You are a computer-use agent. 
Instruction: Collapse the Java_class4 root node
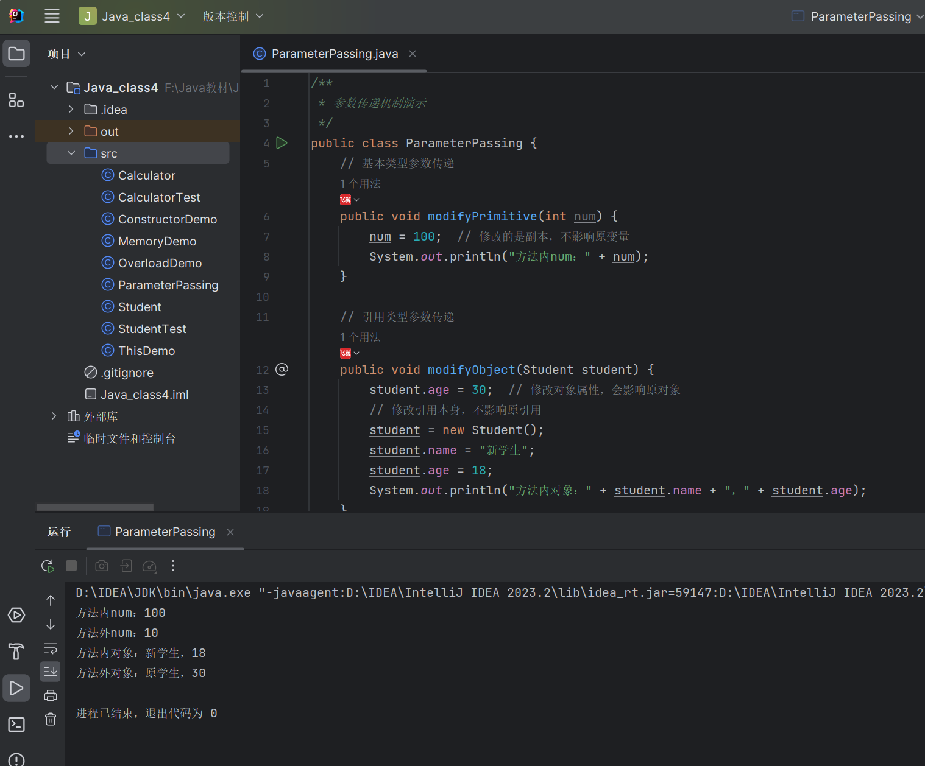click(54, 88)
